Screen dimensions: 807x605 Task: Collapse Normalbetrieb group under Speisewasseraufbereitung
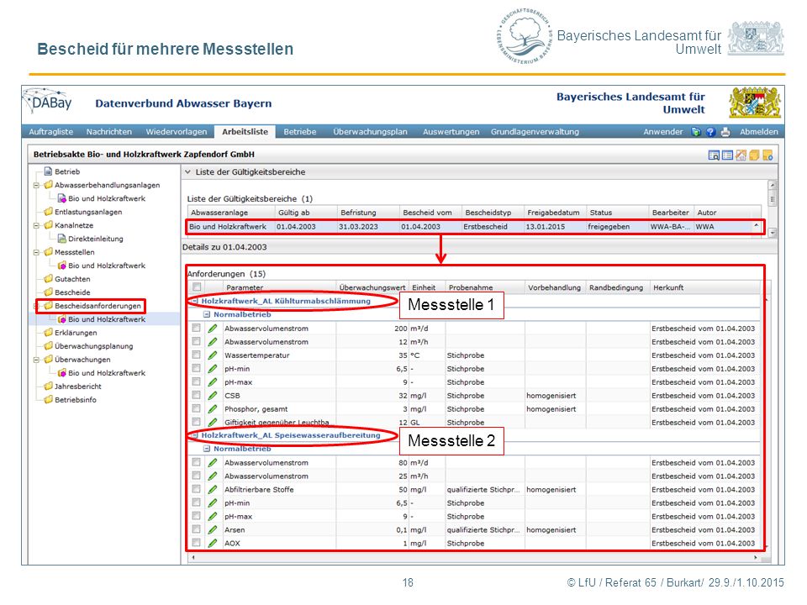pos(207,449)
